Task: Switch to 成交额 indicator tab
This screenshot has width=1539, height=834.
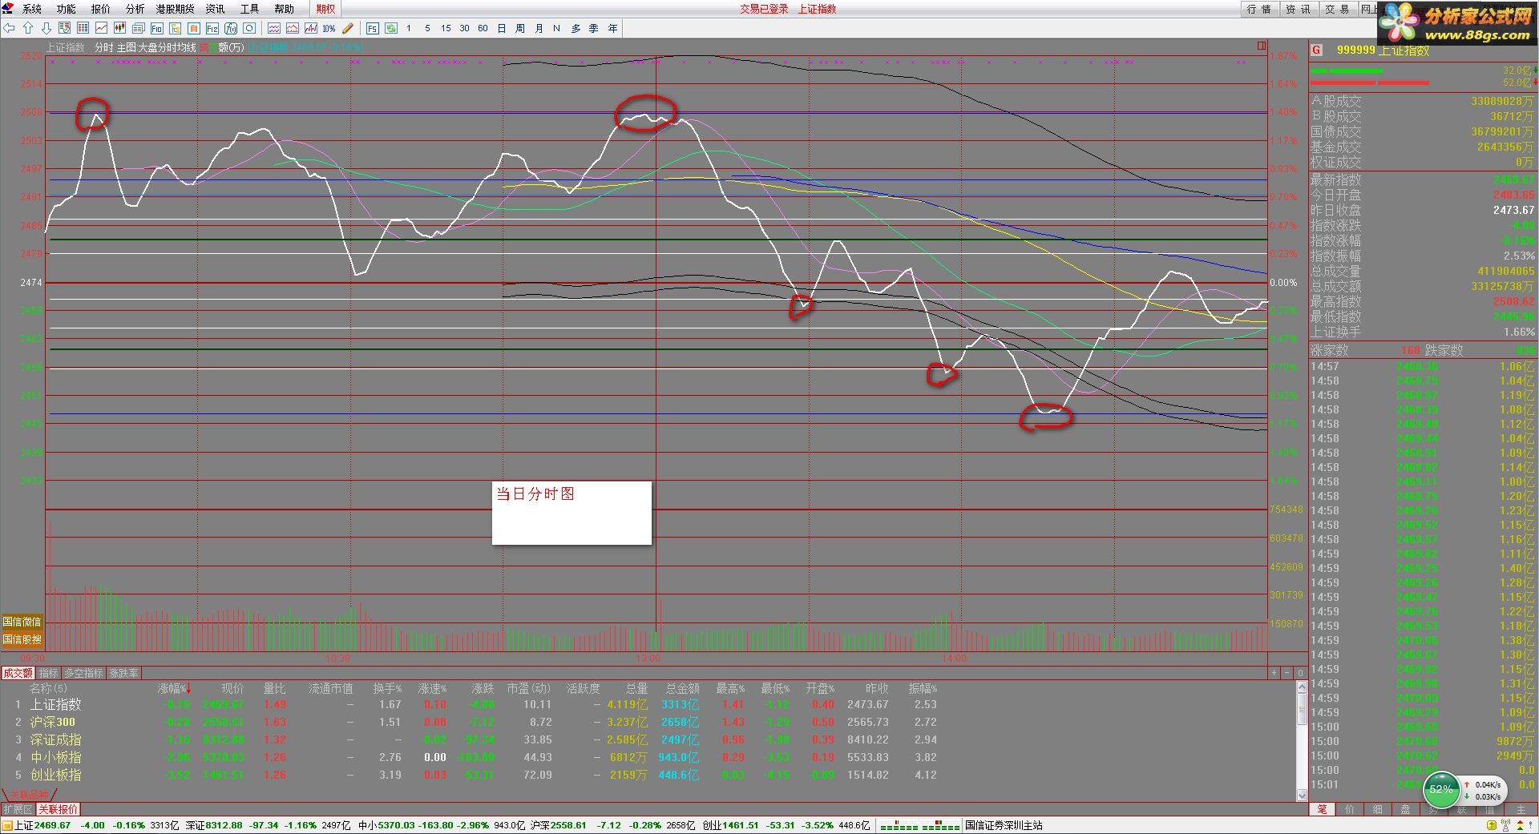Action: [18, 673]
